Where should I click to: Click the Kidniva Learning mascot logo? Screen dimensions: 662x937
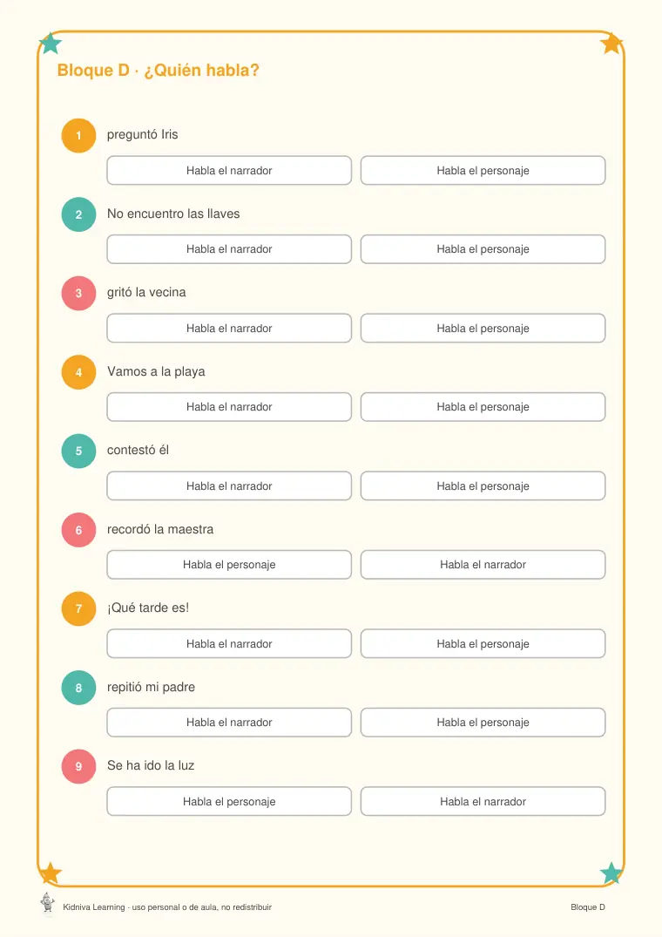[x=48, y=903]
